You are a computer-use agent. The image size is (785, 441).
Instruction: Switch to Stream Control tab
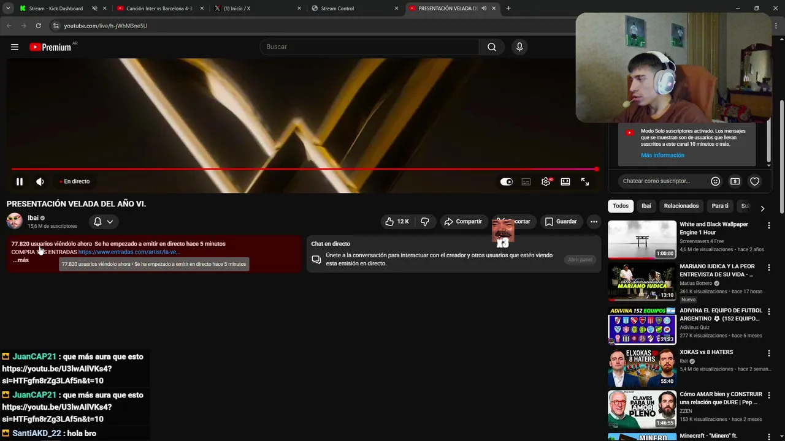click(x=337, y=9)
